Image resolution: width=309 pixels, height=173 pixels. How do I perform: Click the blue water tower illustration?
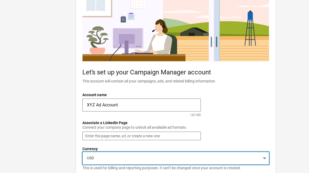click(x=250, y=28)
